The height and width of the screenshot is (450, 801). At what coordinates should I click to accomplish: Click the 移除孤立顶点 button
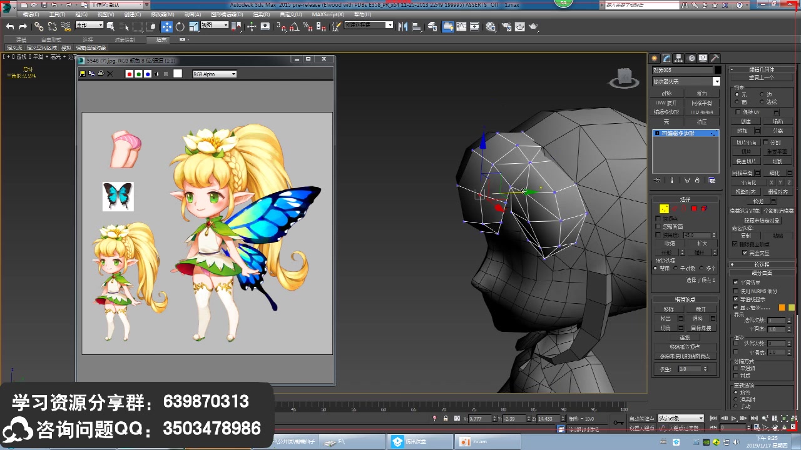[x=685, y=347]
